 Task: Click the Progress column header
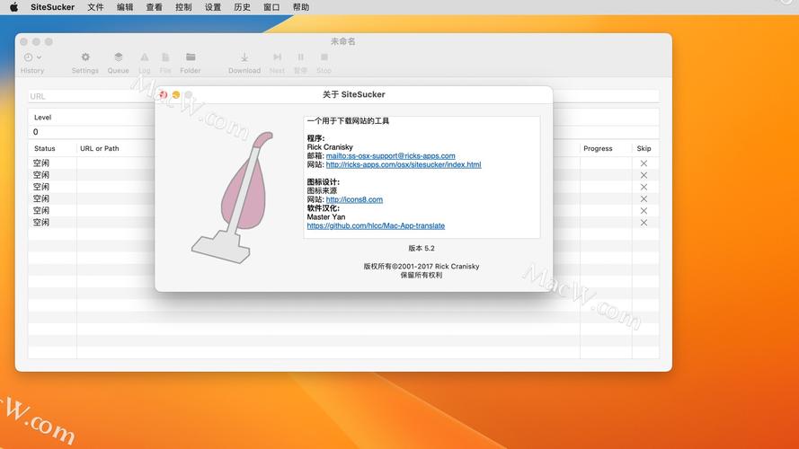click(x=598, y=148)
